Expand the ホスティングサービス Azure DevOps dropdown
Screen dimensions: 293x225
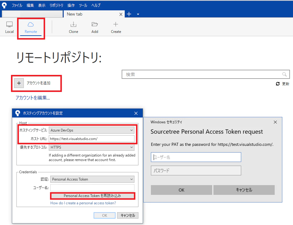pyautogui.click(x=91, y=130)
